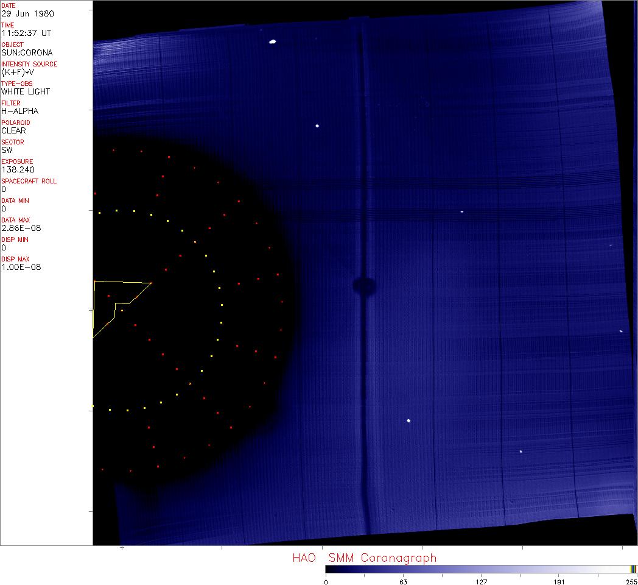Click the (K+F)*V intensity value

(17, 72)
